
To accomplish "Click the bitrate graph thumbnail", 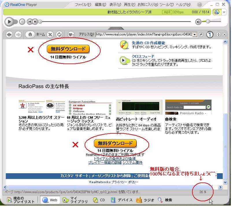I will coord(139,107).
